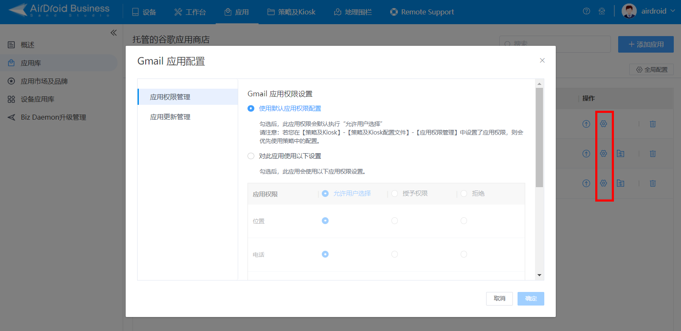Click trash delete icon in second app row

click(653, 154)
